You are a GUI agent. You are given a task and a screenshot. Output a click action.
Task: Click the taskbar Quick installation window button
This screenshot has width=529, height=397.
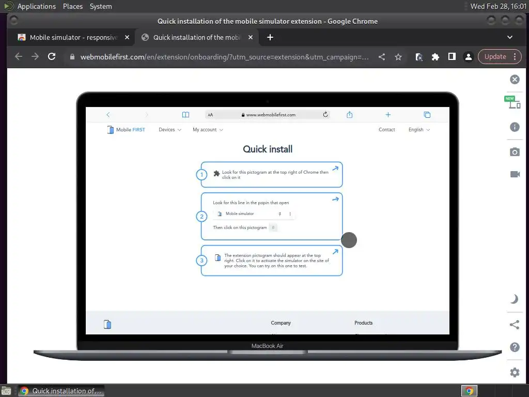click(61, 391)
